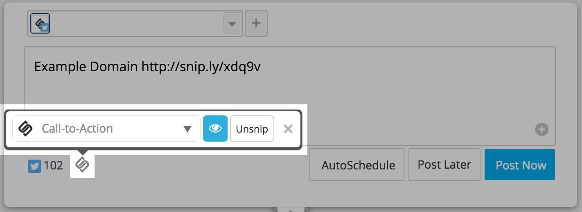Click the Post Now button
Viewport: 582px width, 212px height.
click(x=520, y=165)
